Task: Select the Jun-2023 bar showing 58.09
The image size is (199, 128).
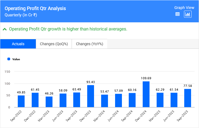Action: 63,100
